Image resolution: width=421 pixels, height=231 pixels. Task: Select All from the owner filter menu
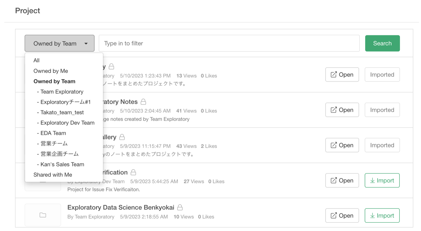tap(37, 60)
